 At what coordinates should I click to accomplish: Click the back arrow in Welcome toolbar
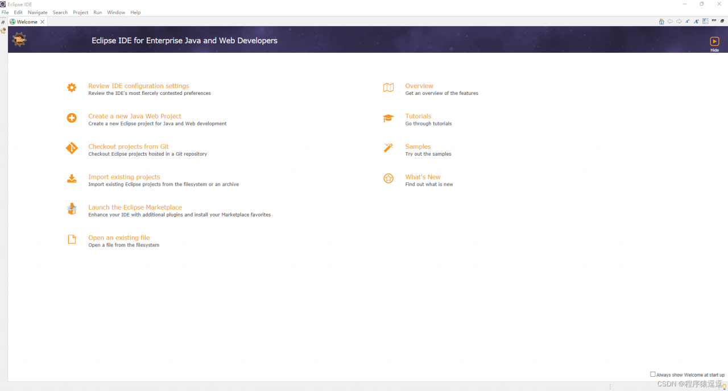pos(670,22)
